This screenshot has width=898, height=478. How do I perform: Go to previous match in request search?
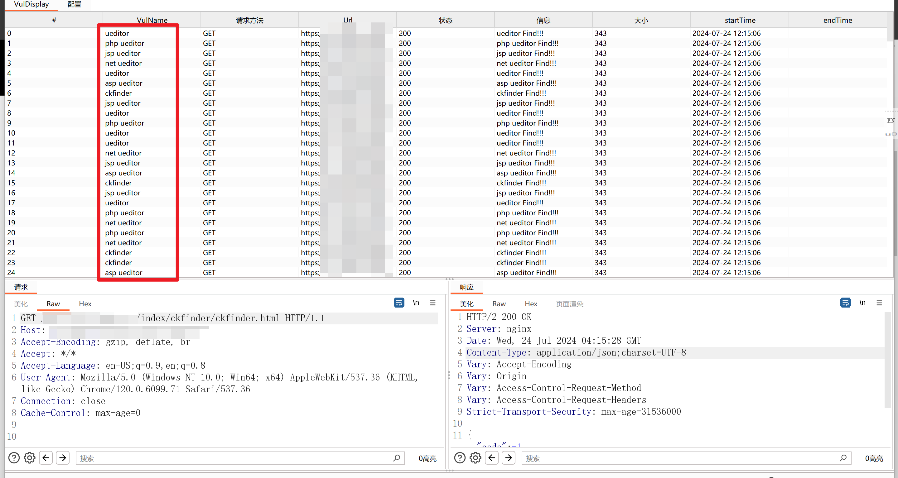(46, 458)
